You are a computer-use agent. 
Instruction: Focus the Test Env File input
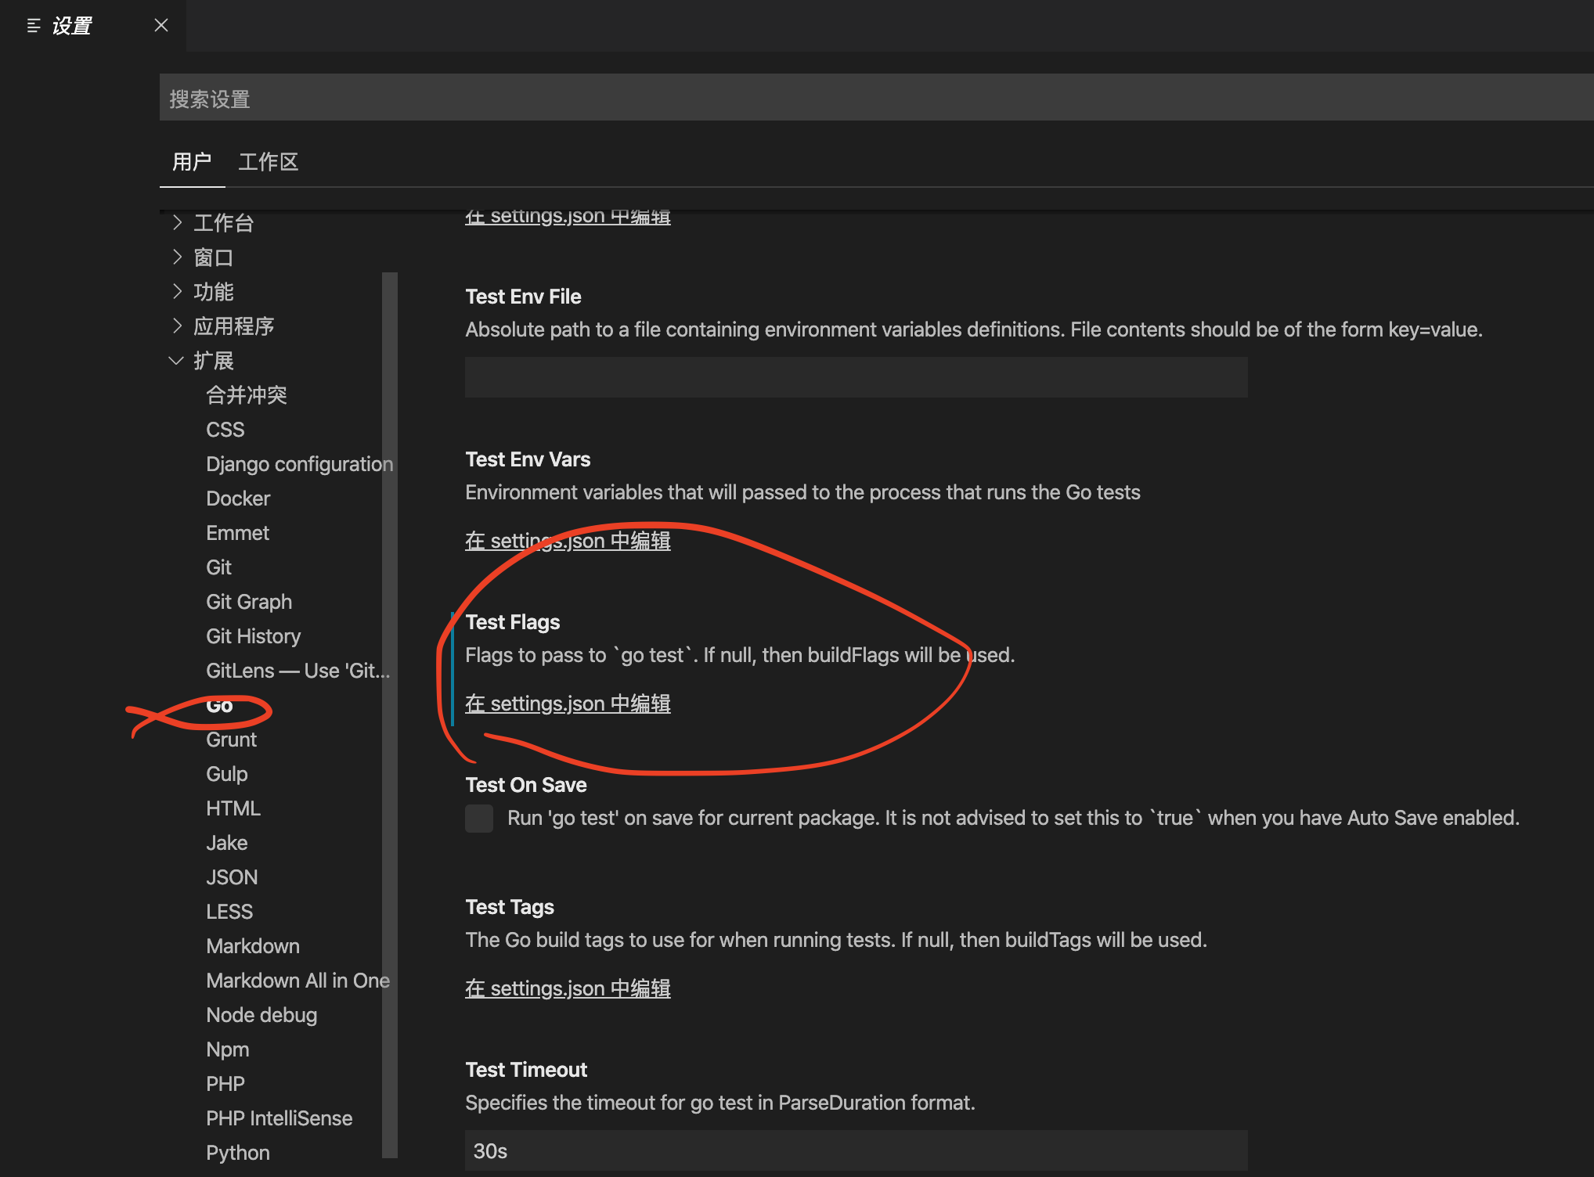[x=856, y=377]
